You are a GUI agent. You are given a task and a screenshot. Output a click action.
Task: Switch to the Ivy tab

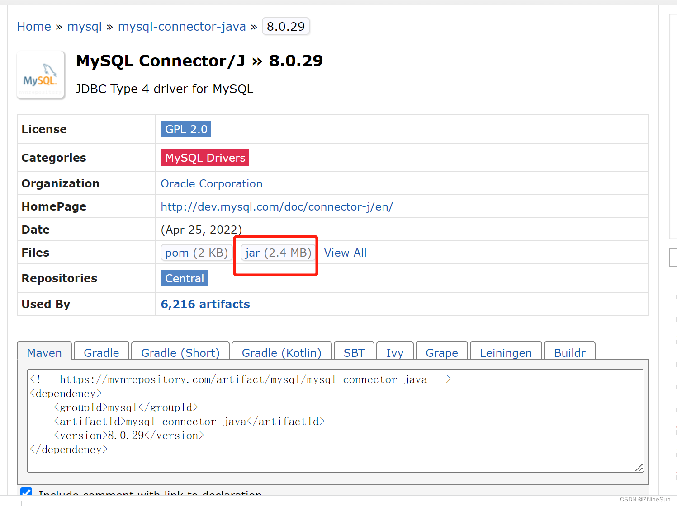tap(395, 351)
